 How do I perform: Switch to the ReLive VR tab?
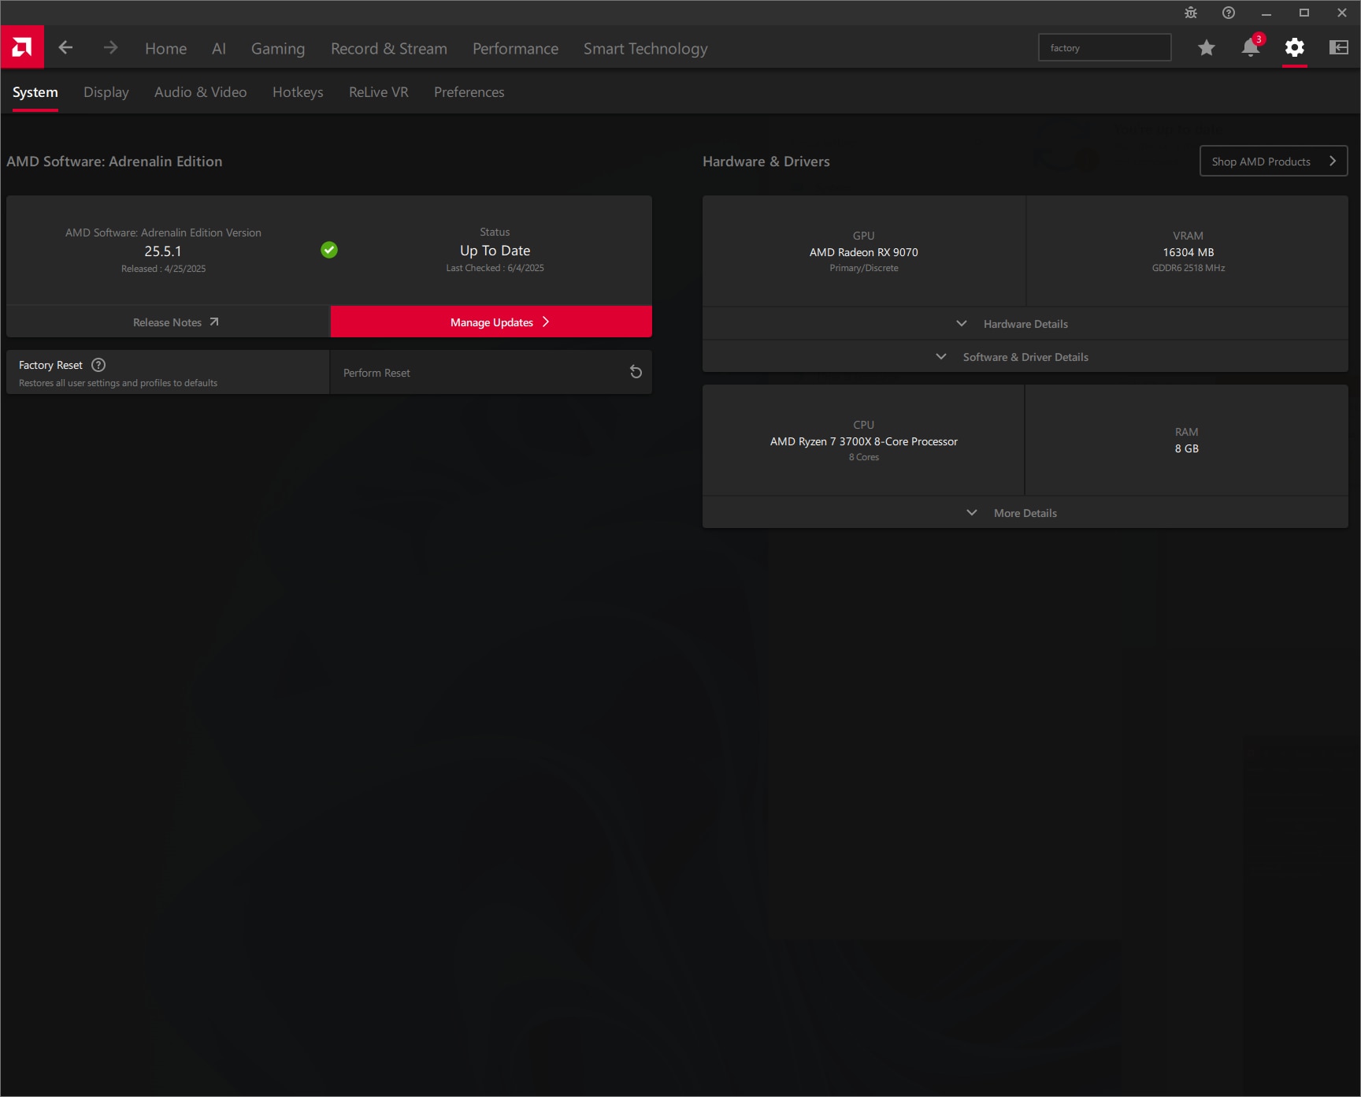[379, 92]
